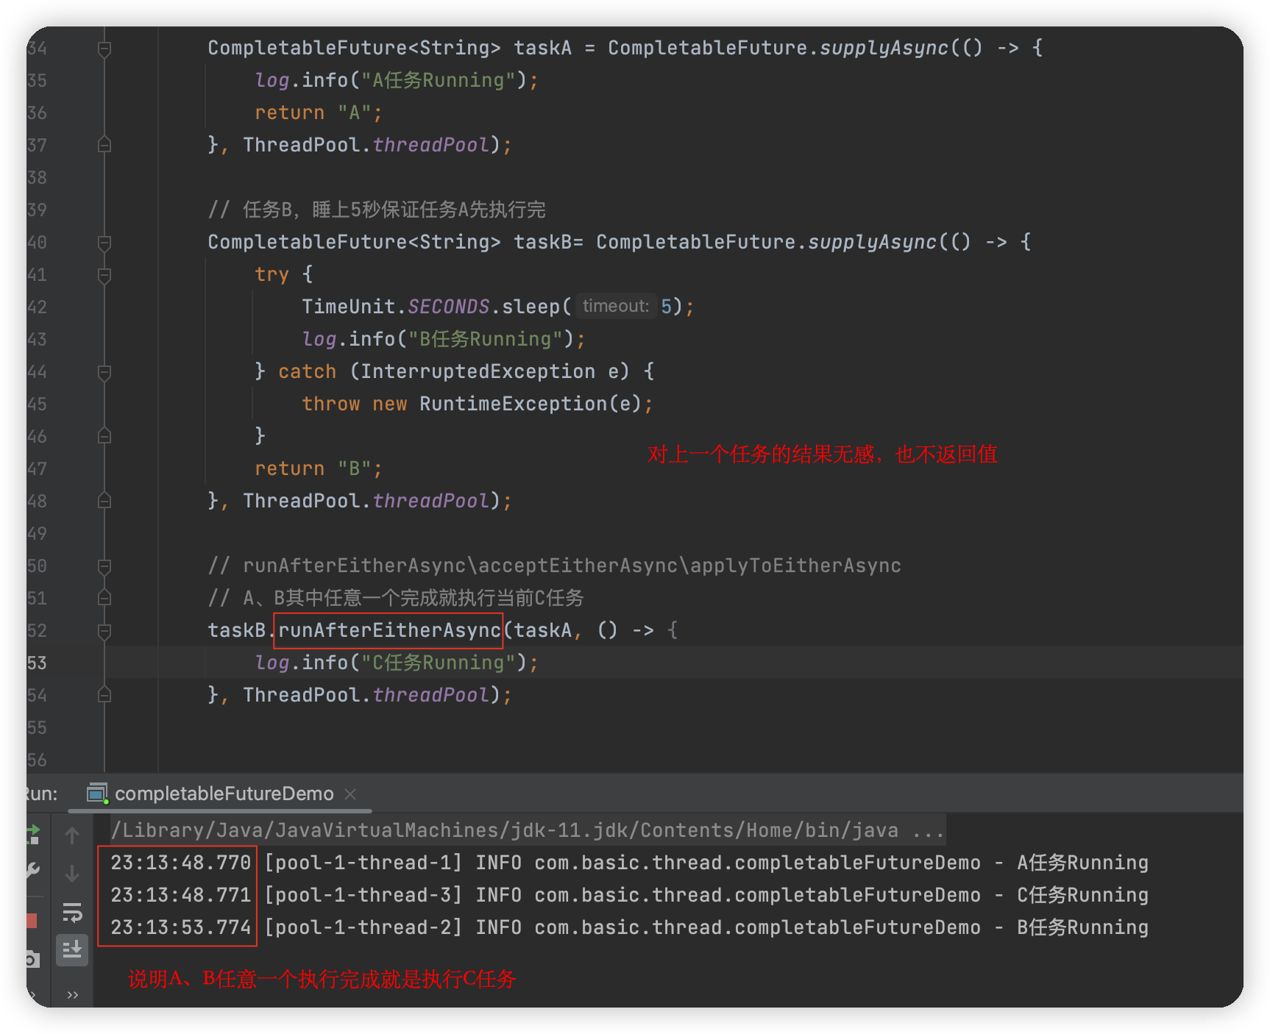Click the fold end marker at line 51
Screen dimensions: 1270x1034
[104, 598]
